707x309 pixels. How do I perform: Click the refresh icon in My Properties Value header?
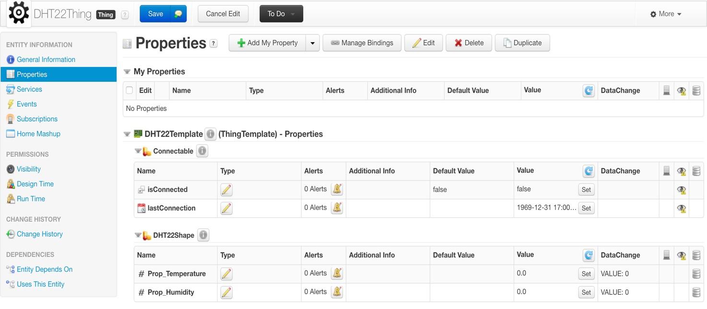(589, 90)
